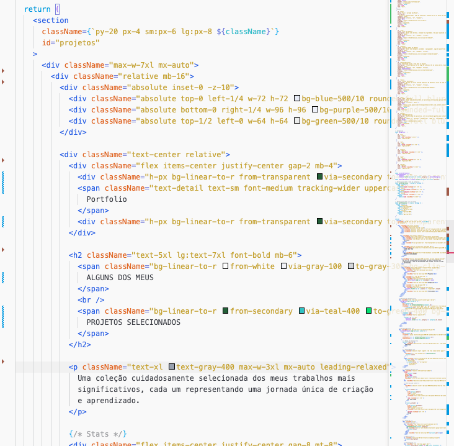Open the from-secondary color swatch
This screenshot has width=454, height=446.
point(226,311)
